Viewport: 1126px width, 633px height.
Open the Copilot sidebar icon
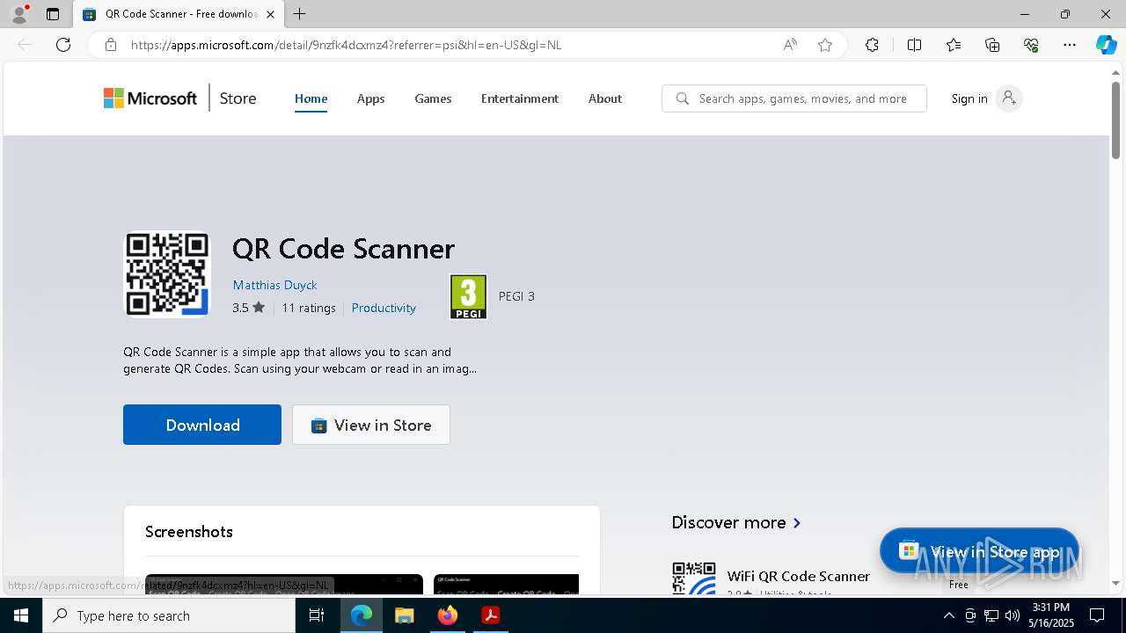(x=1106, y=45)
